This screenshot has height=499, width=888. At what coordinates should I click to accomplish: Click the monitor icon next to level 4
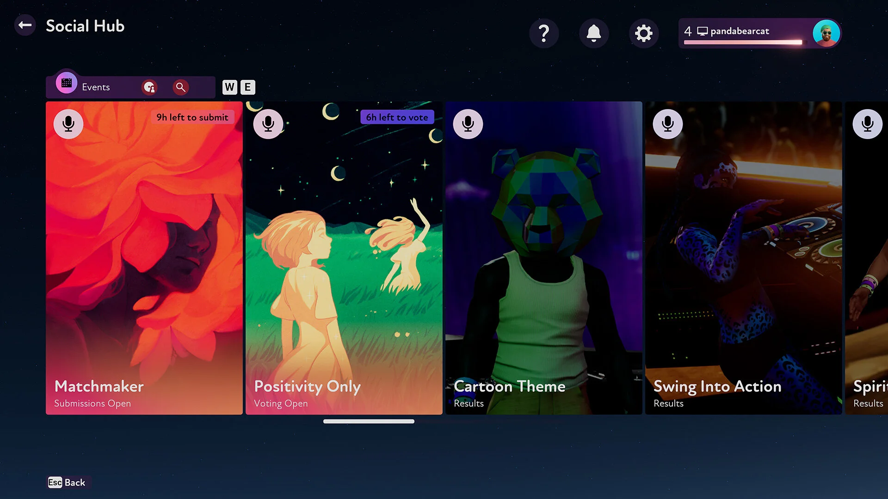tap(703, 31)
